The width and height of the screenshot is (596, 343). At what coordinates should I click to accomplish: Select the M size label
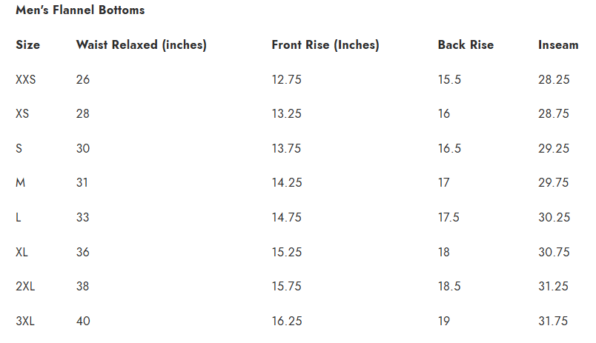(21, 183)
